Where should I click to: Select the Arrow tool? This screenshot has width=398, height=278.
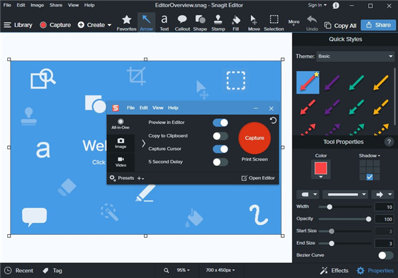tap(146, 23)
